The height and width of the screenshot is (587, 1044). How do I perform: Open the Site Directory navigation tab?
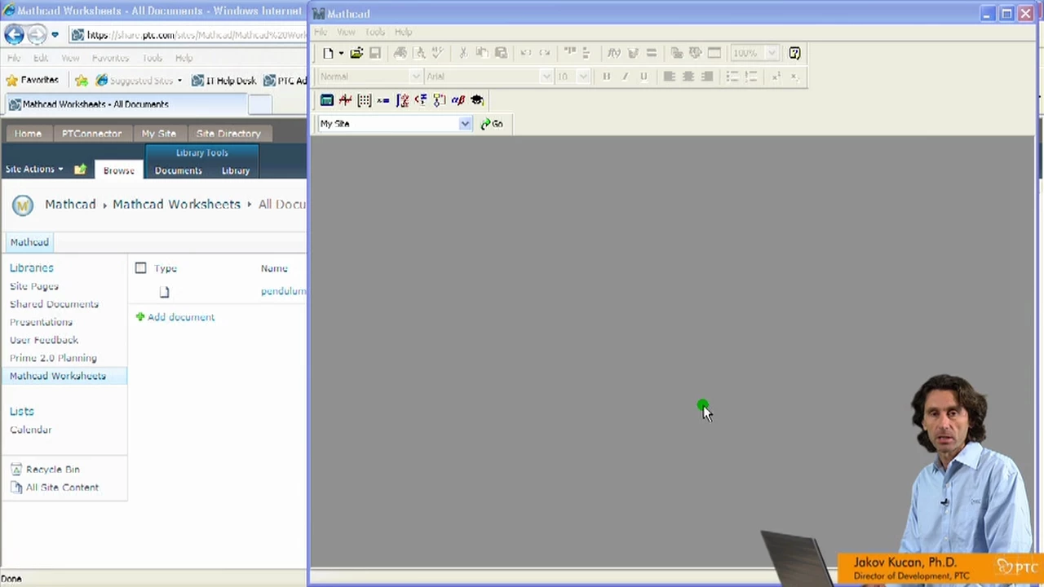pyautogui.click(x=228, y=134)
